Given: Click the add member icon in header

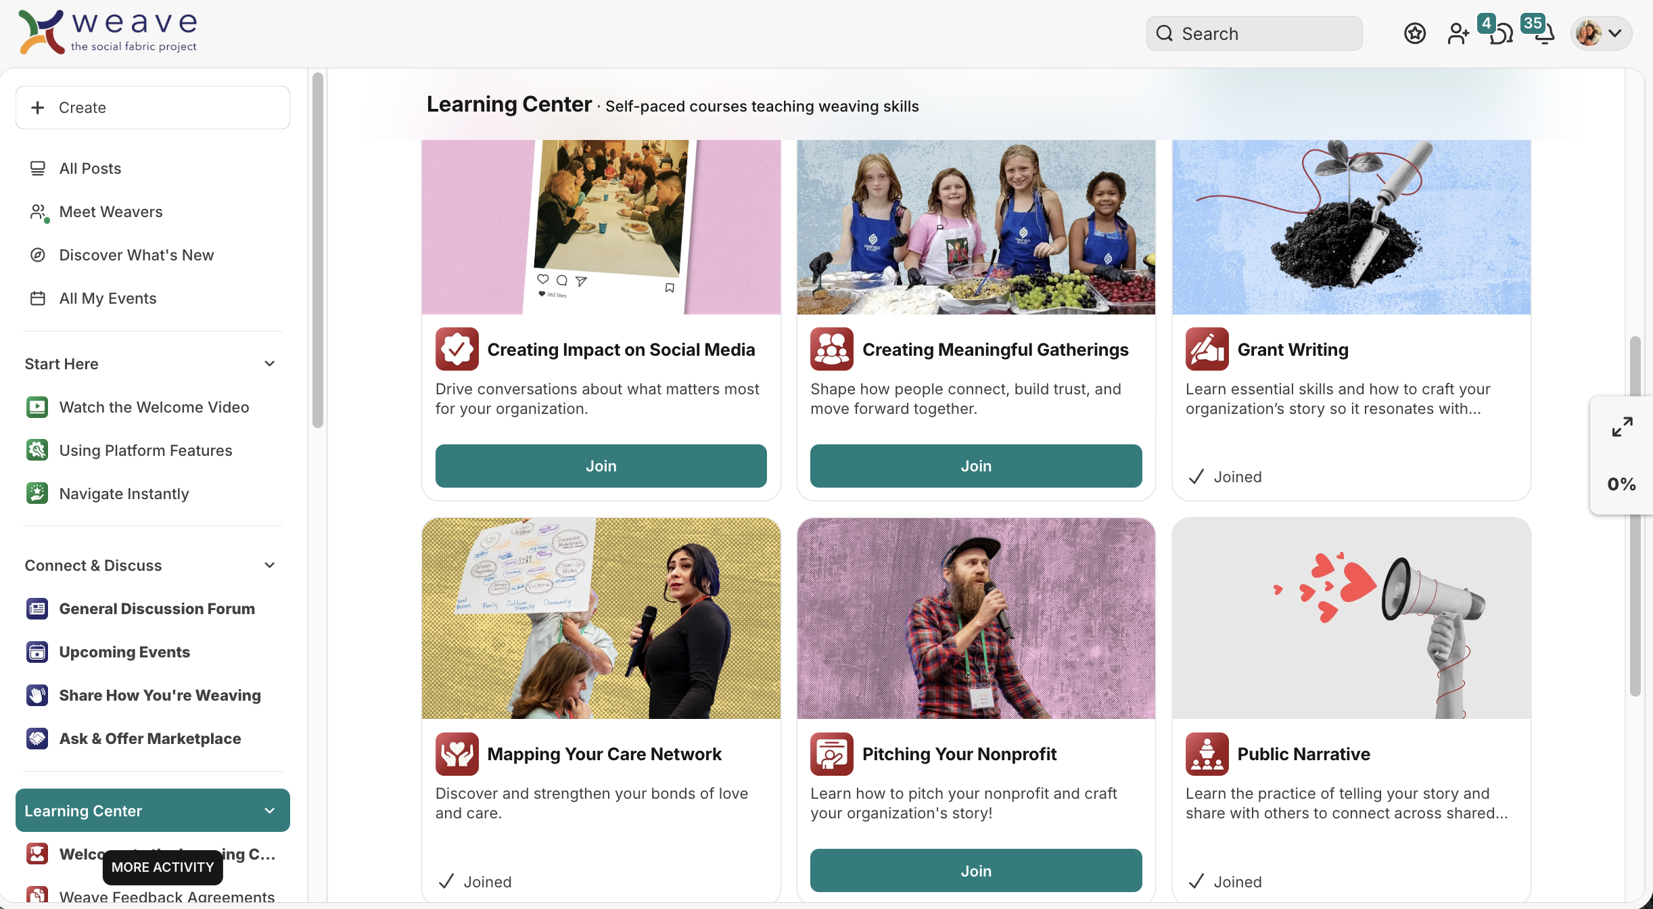Looking at the screenshot, I should click(x=1458, y=33).
